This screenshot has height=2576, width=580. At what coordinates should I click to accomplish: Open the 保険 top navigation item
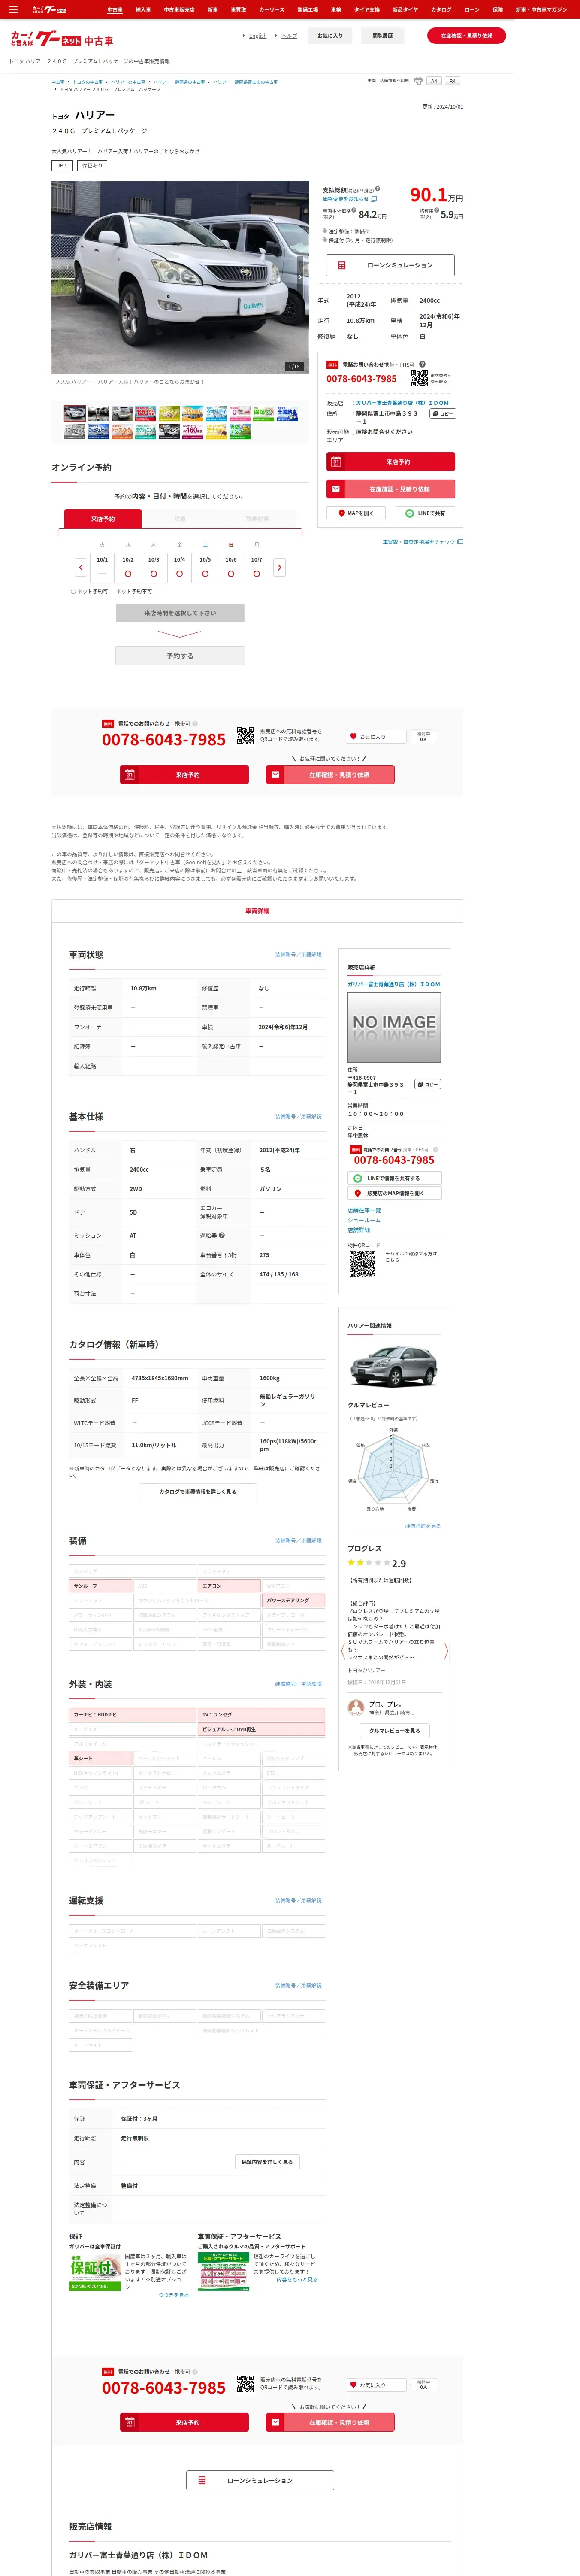click(497, 9)
